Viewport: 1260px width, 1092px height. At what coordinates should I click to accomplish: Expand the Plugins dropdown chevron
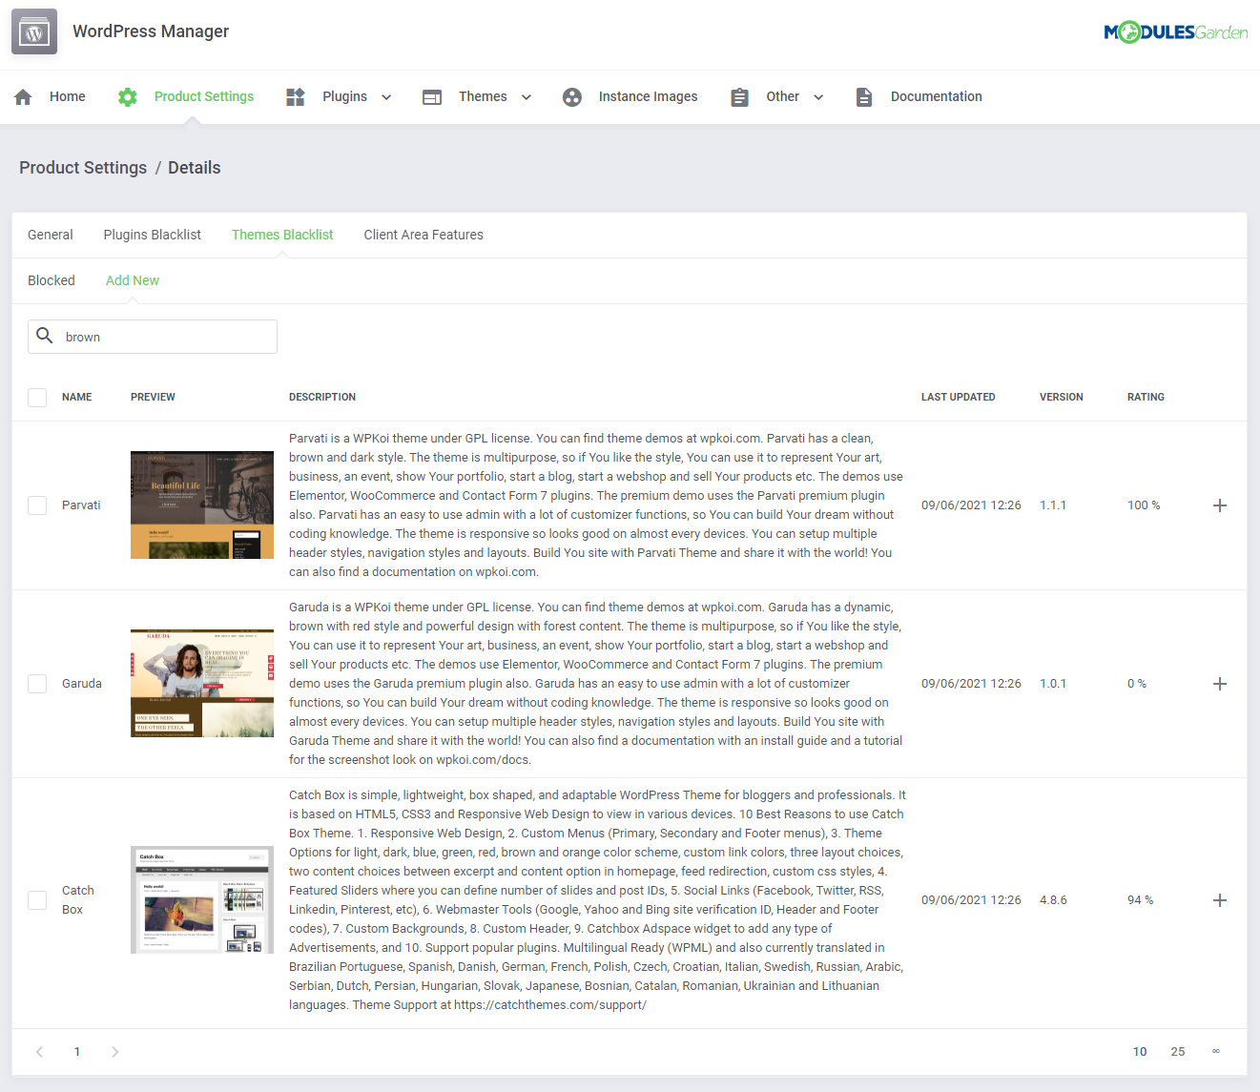[386, 97]
